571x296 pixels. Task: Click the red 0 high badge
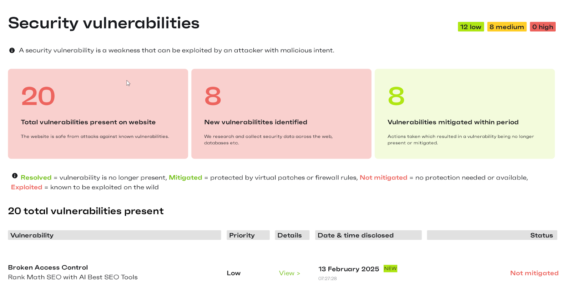coord(542,27)
